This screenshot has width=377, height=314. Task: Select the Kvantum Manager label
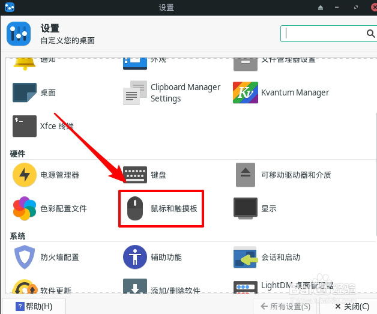tap(295, 92)
